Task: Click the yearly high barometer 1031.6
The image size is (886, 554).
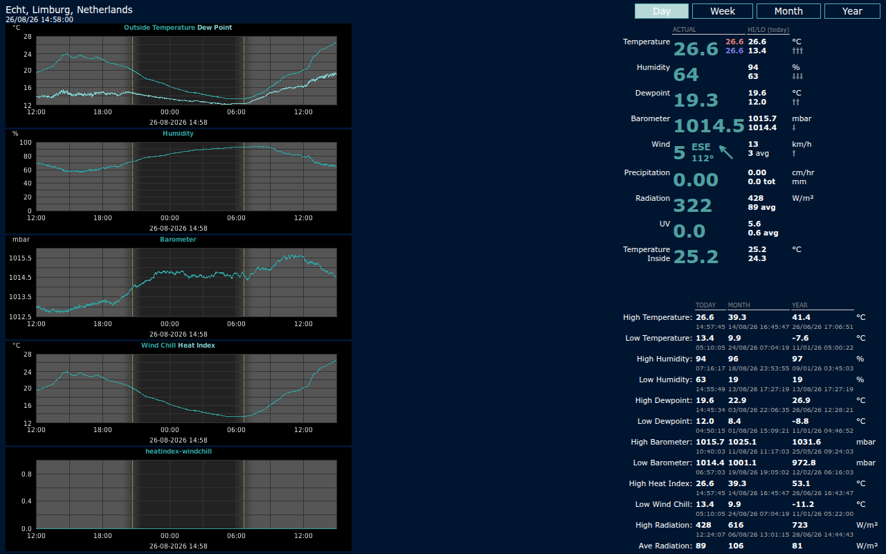Action: (x=806, y=442)
